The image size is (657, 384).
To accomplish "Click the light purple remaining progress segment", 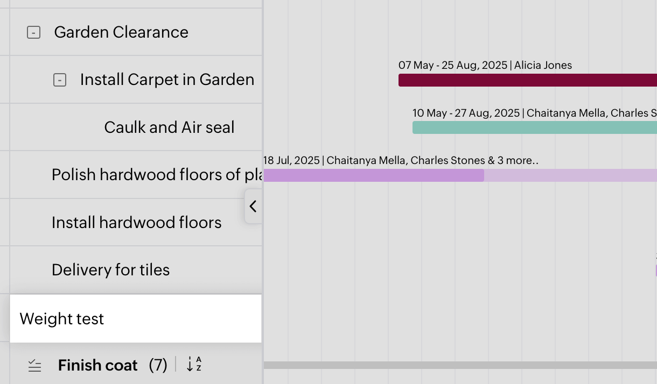I will pos(570,175).
